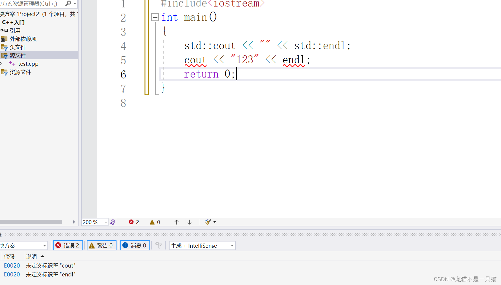Click the IntelliCode suggestions icon by the zoom box
The width and height of the screenshot is (501, 285).
point(113,222)
